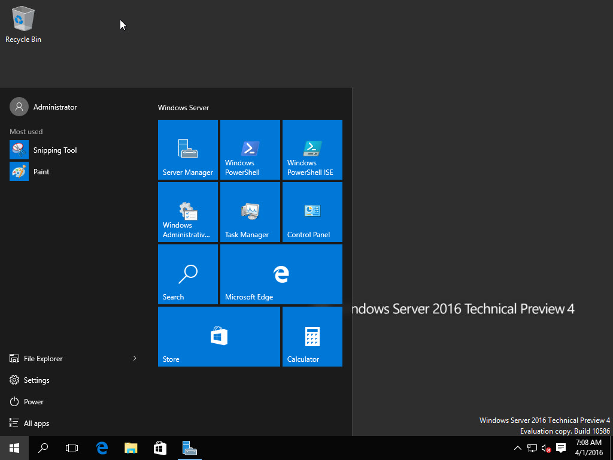Click the taskbar search magnifier icon
Image resolution: width=613 pixels, height=460 pixels.
coord(43,448)
